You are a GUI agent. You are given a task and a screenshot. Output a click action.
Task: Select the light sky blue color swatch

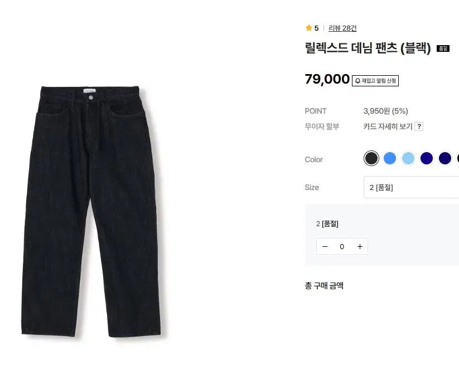(x=408, y=158)
